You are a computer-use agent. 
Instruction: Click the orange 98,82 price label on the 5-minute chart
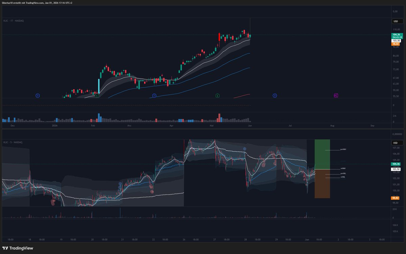point(396,198)
